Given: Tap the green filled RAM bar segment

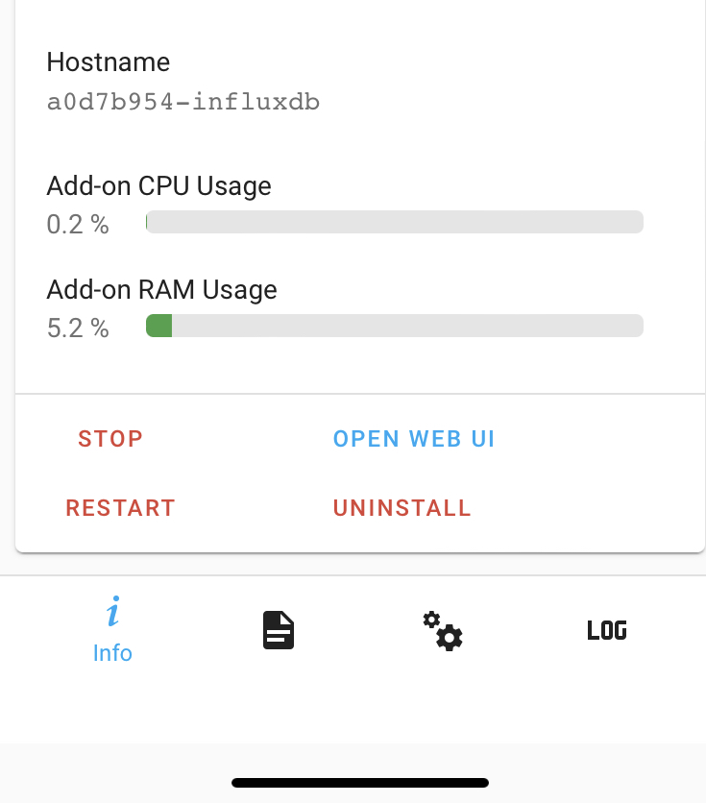Looking at the screenshot, I should 158,326.
